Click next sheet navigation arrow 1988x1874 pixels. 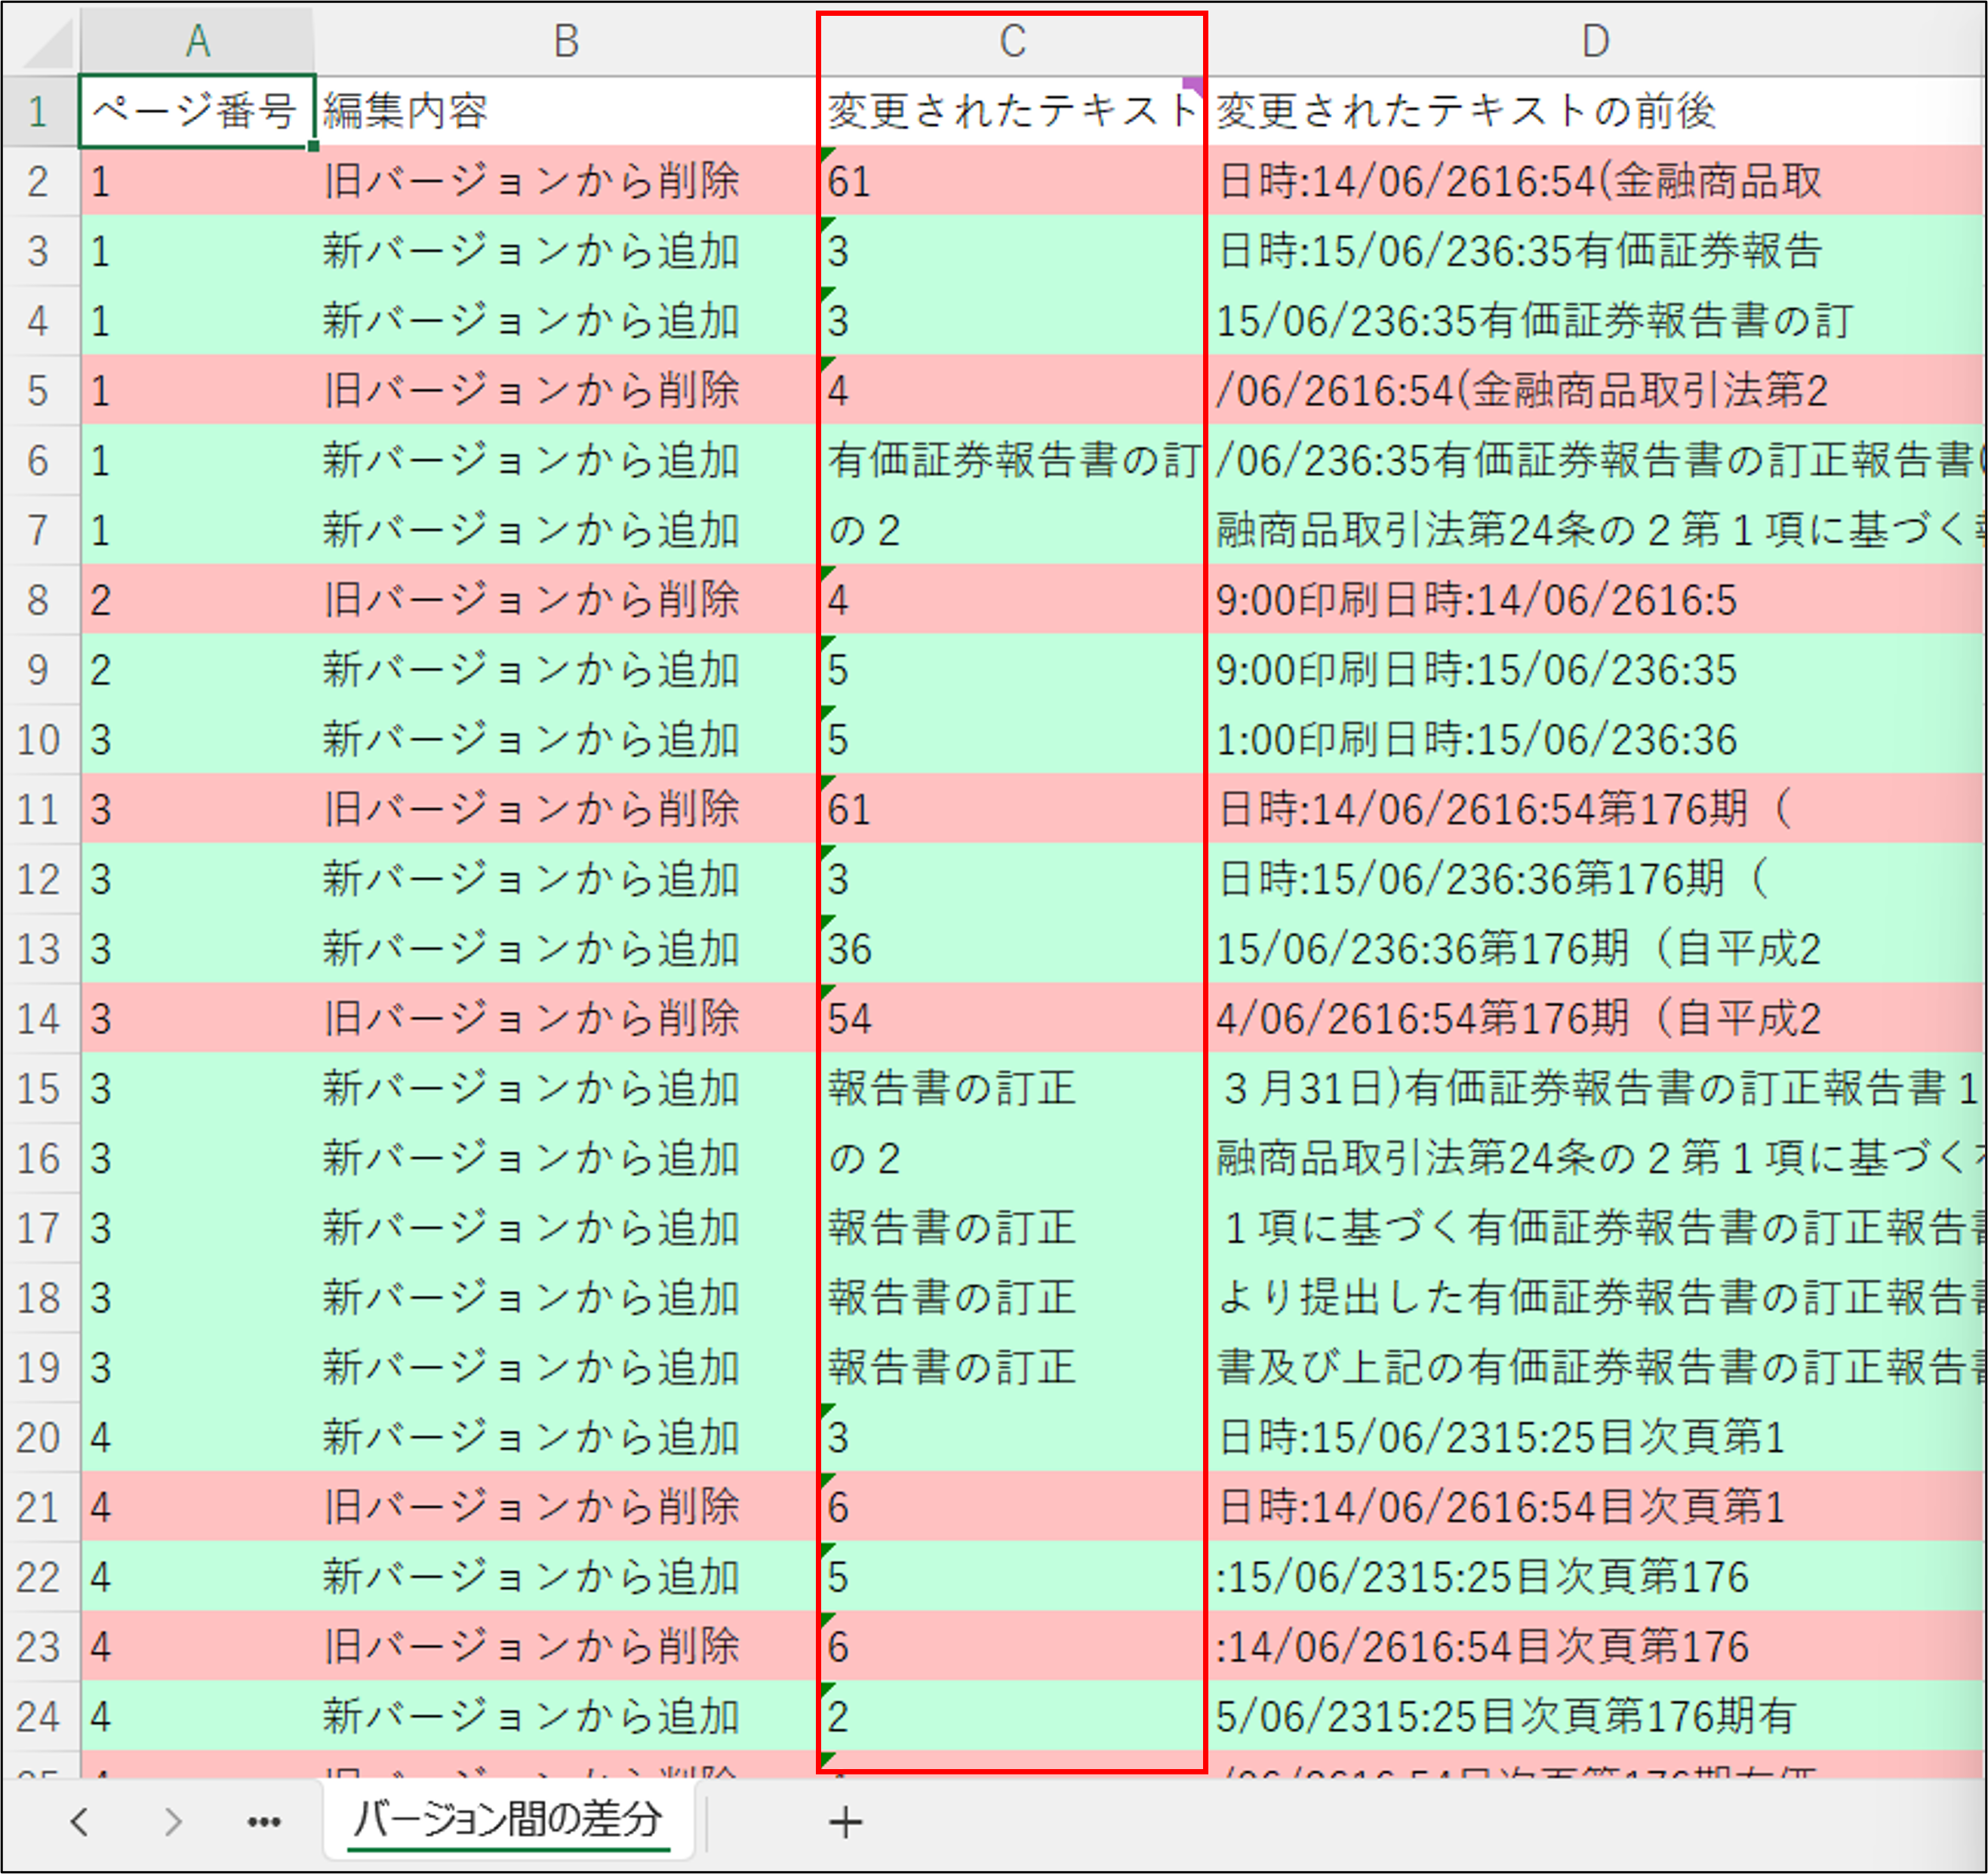(172, 1821)
